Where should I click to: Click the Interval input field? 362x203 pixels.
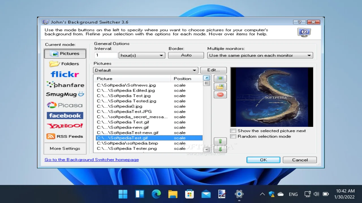click(x=106, y=55)
